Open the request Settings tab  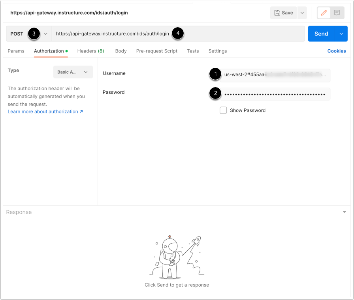(217, 51)
